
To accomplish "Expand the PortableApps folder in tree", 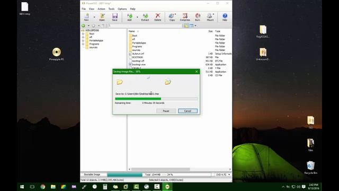I will tap(83, 40).
